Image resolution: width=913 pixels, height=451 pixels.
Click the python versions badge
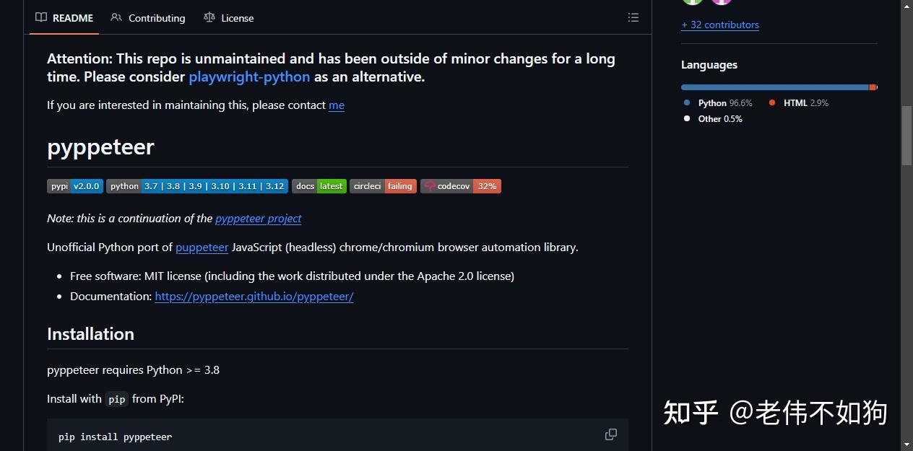(197, 186)
